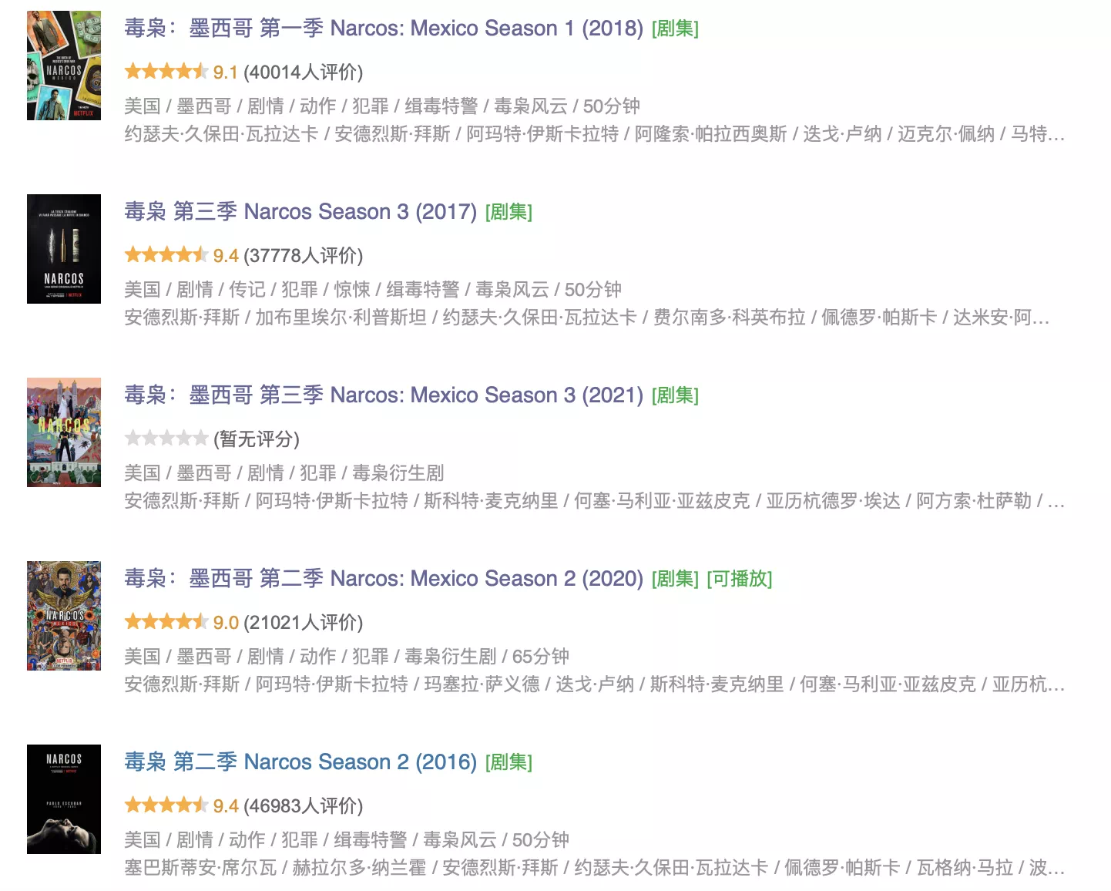Click the Narcos: Mexico Season 1 poster thumbnail
Screen dimensions: 1111x891
point(64,66)
